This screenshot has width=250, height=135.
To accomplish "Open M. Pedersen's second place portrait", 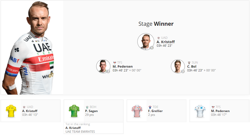I will pyautogui.click(x=103, y=66).
